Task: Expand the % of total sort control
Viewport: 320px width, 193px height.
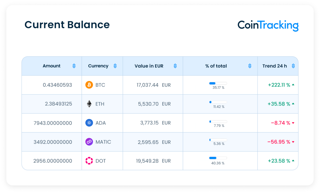Action: click(x=250, y=66)
